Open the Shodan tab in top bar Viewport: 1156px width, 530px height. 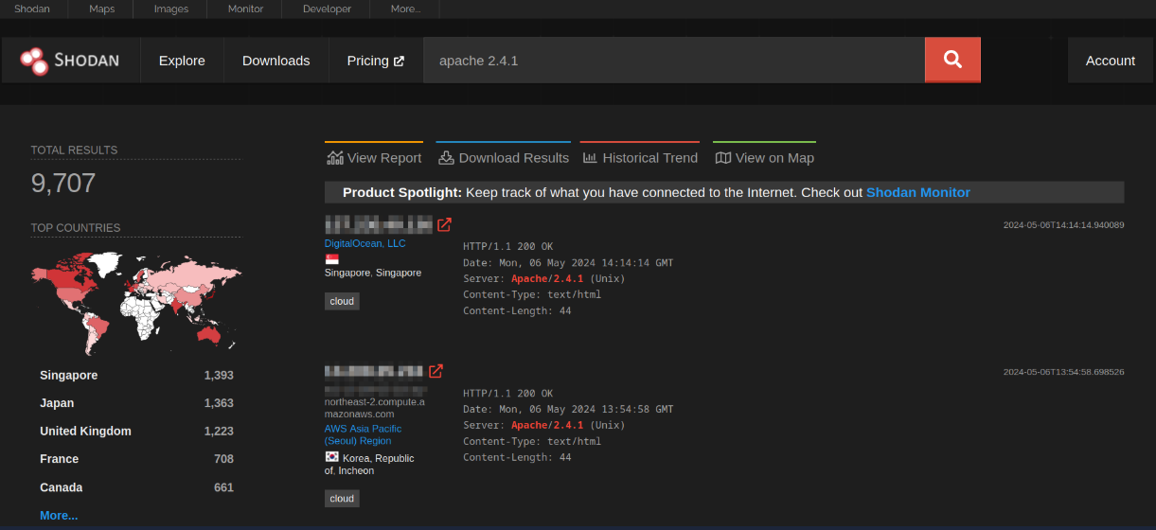coord(32,9)
